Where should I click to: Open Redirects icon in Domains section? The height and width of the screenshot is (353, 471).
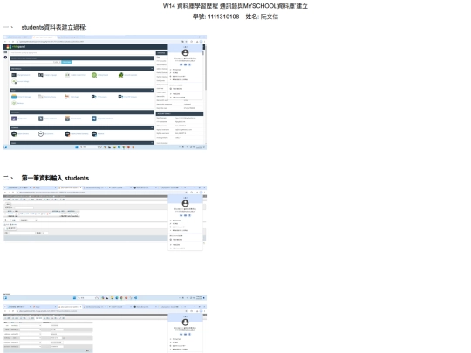[x=94, y=134]
